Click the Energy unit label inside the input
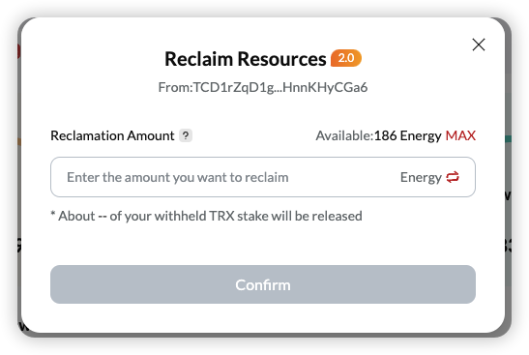Viewport: 529px width, 355px height. [x=421, y=178]
